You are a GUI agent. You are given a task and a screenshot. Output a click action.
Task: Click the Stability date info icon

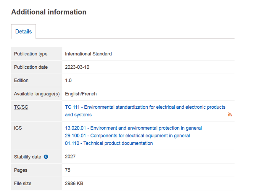46,157
